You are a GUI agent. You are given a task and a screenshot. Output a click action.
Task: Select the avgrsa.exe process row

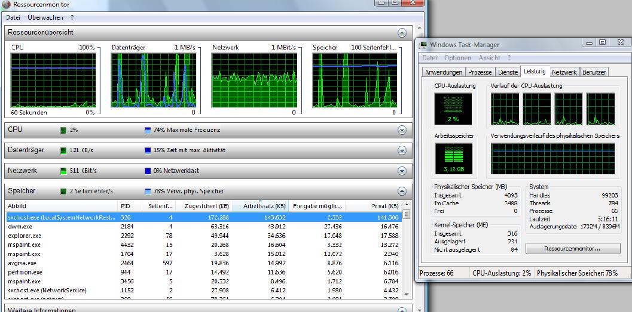tap(203, 263)
